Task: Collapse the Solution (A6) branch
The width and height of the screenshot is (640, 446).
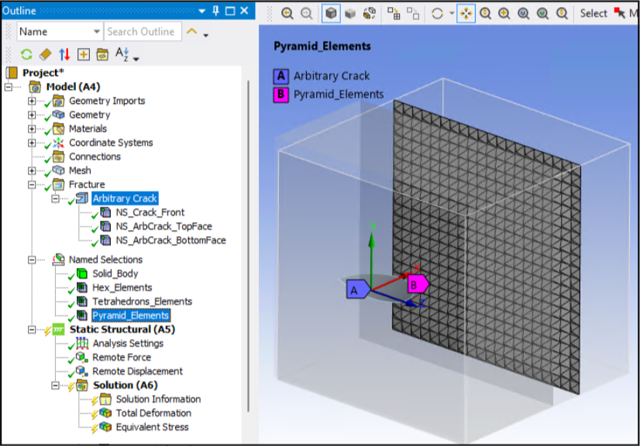Action: [x=56, y=385]
